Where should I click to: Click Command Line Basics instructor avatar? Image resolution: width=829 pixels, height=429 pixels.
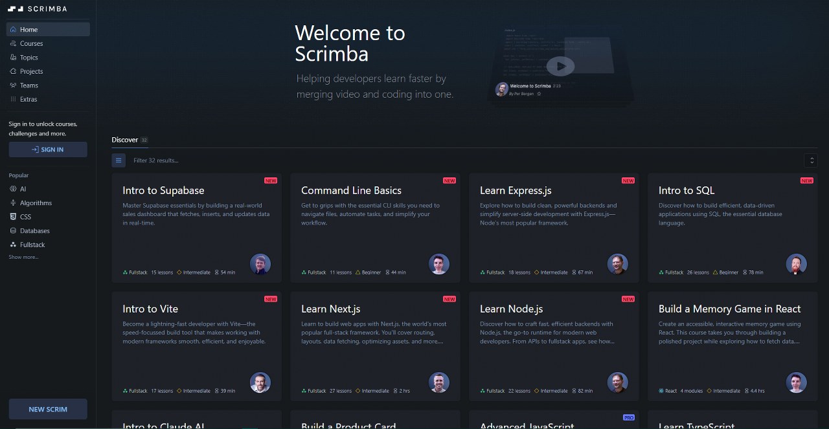[x=439, y=263]
